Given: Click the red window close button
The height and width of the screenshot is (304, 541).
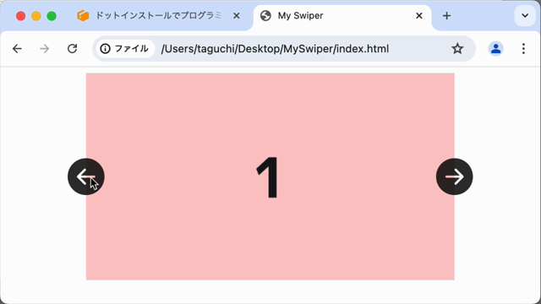Looking at the screenshot, I should pyautogui.click(x=20, y=16).
